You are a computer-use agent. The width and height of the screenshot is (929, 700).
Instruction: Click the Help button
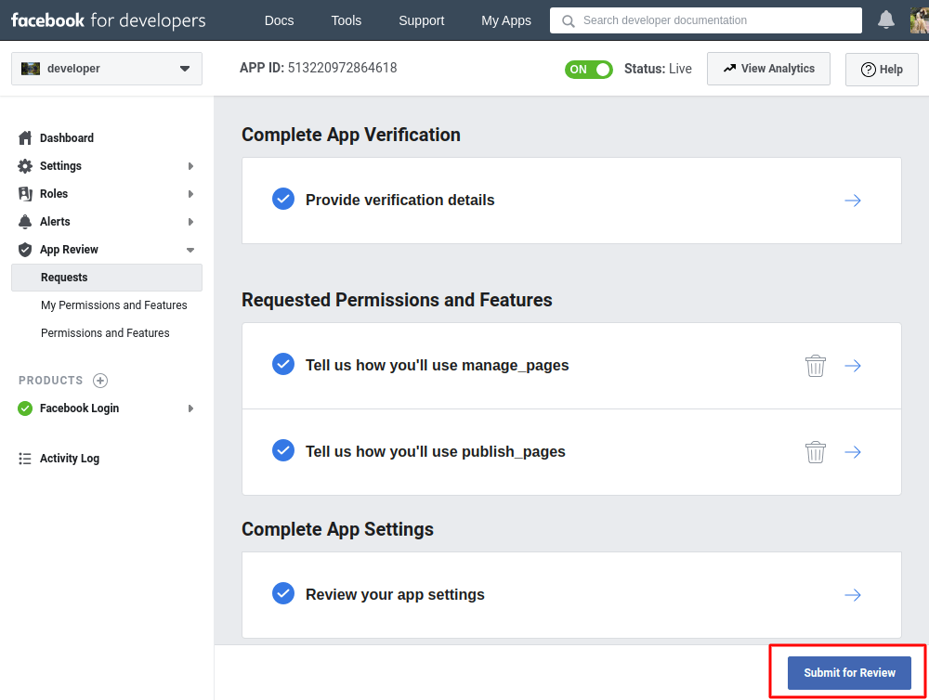[x=882, y=70]
